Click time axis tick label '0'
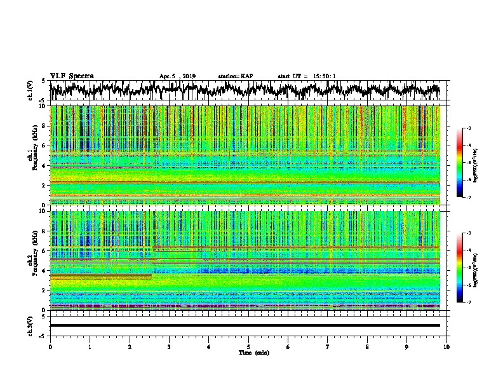 (50, 347)
